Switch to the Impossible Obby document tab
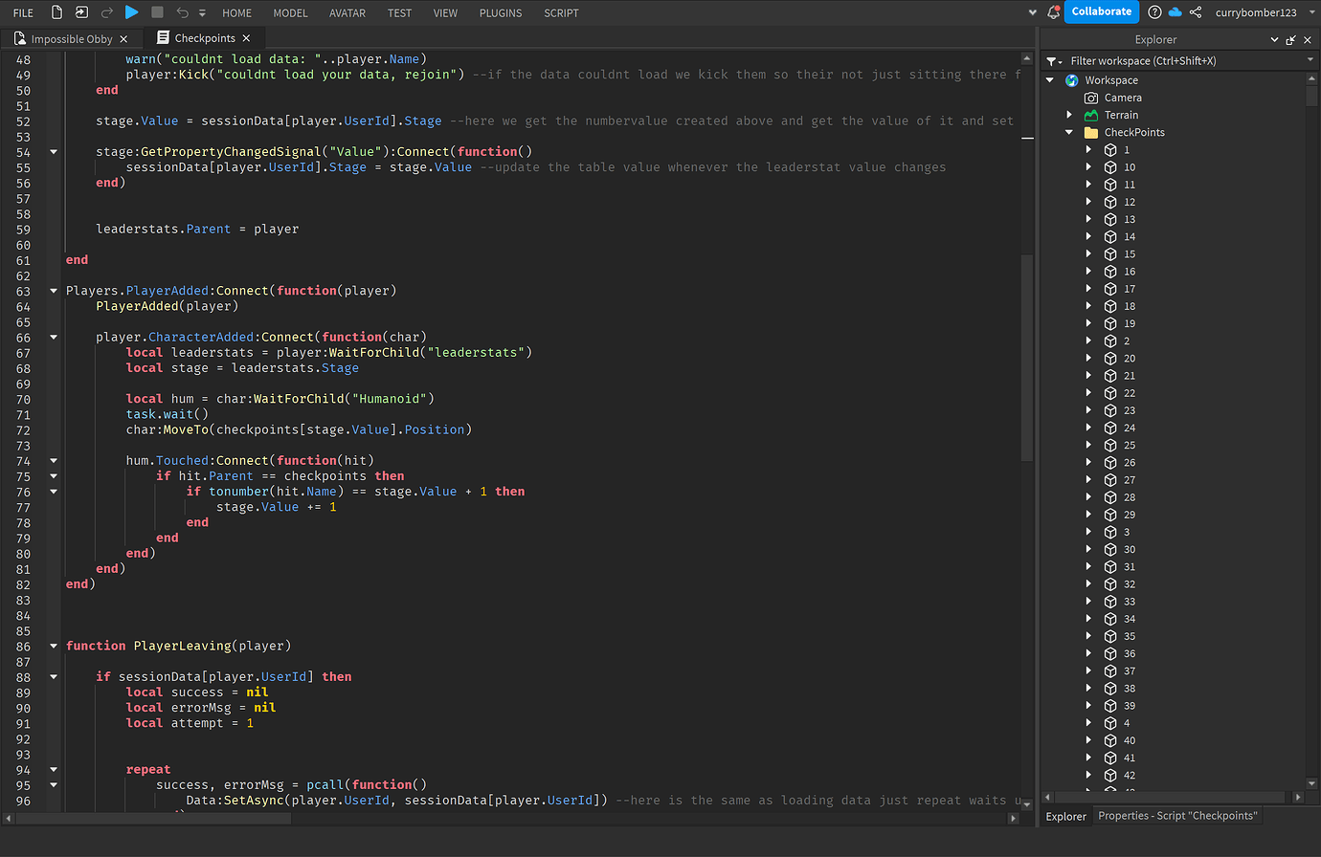Viewport: 1321px width, 857px height. (72, 39)
